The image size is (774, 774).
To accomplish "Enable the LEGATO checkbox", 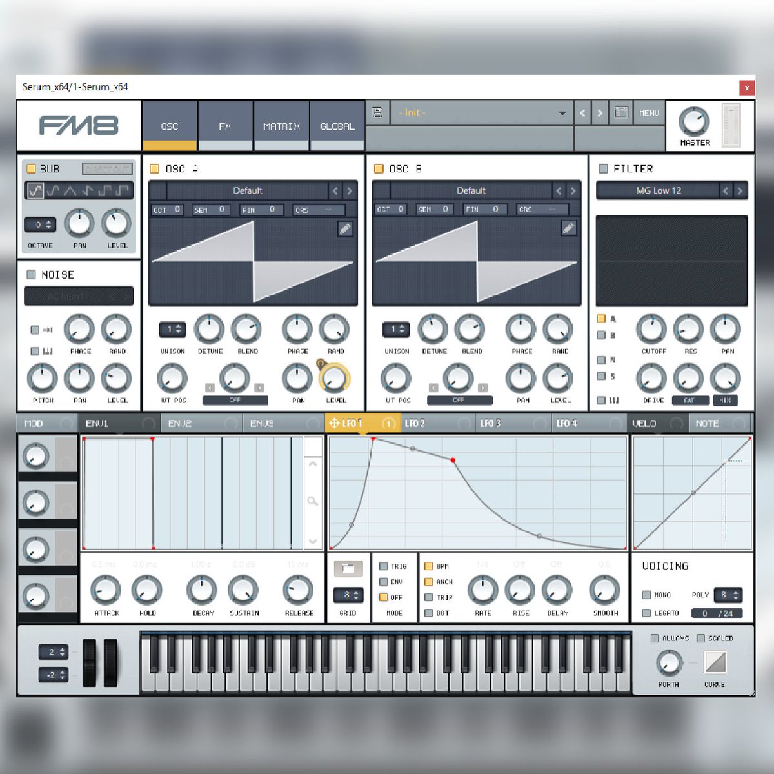I will (x=646, y=613).
